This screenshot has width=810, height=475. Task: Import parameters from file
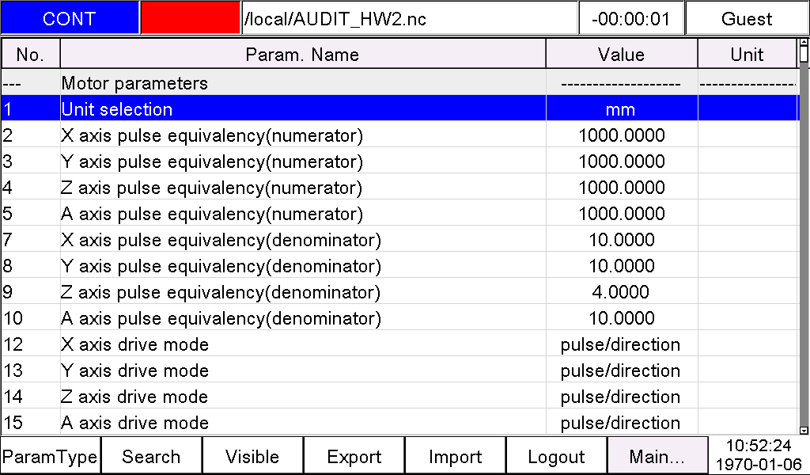(455, 456)
